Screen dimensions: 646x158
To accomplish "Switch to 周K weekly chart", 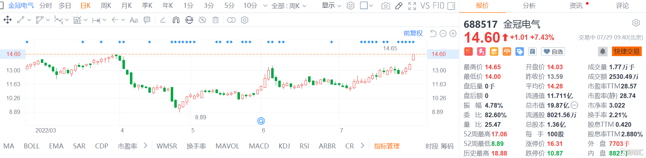I will [x=106, y=6].
